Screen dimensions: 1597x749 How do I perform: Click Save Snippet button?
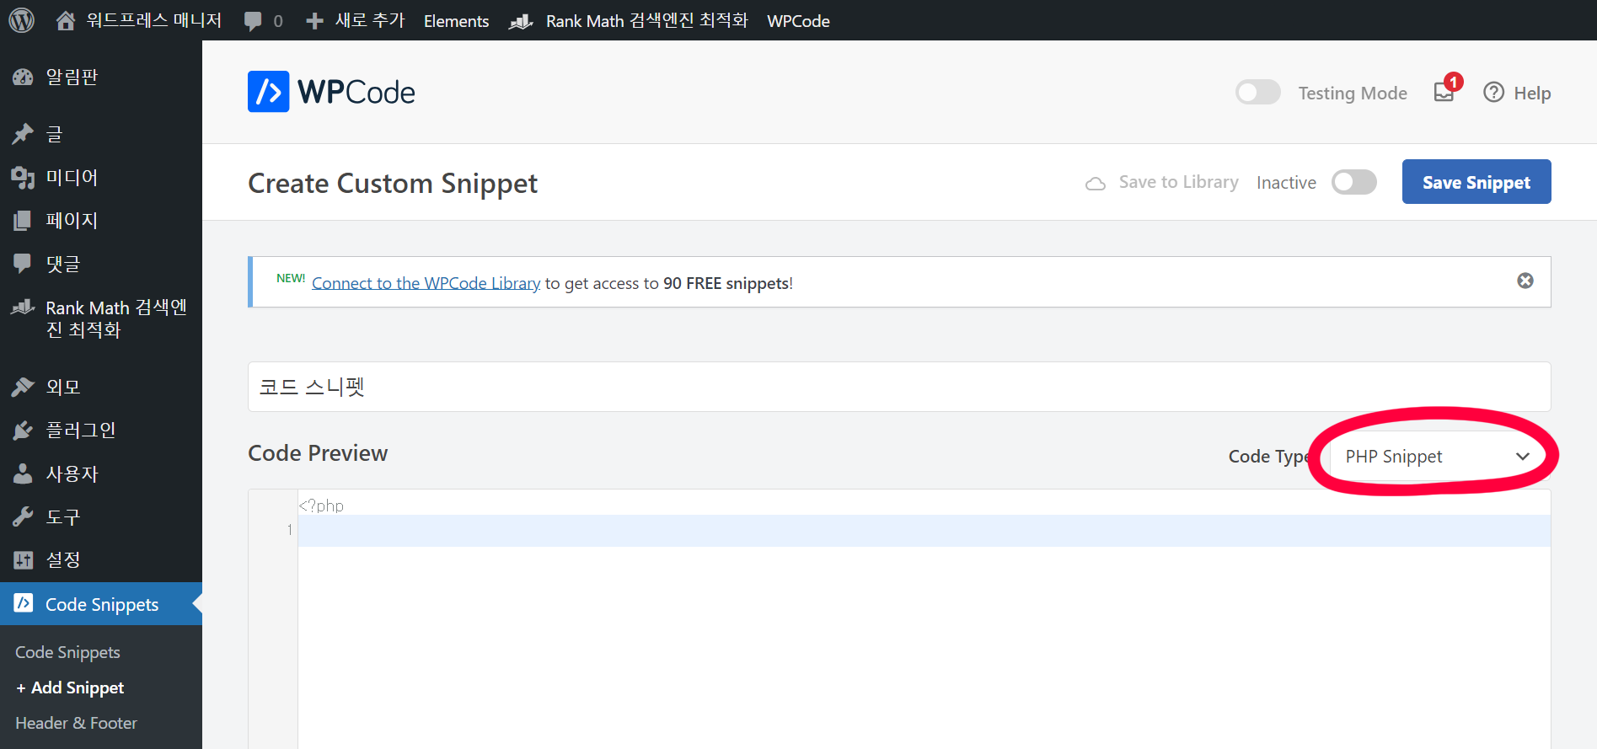tap(1476, 182)
